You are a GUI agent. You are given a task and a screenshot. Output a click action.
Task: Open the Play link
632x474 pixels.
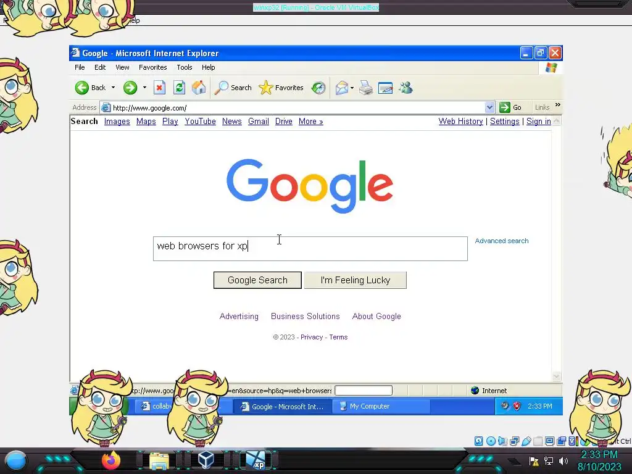(x=170, y=122)
